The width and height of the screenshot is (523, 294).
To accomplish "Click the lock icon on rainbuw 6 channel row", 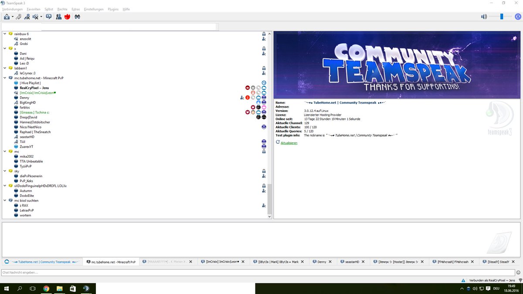I will pyautogui.click(x=264, y=34).
